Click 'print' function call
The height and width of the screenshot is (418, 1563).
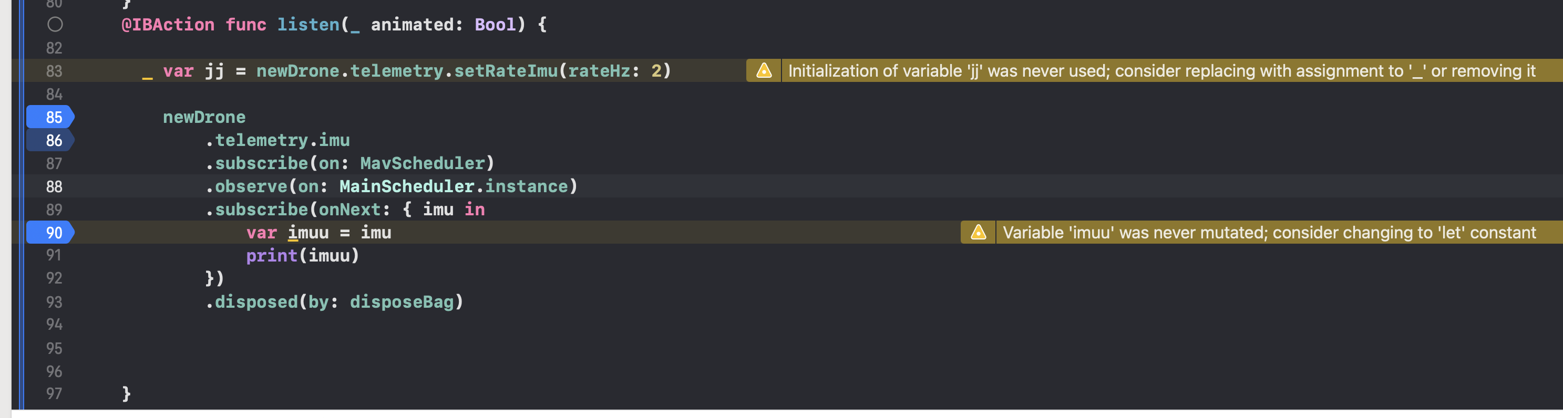pyautogui.click(x=272, y=255)
